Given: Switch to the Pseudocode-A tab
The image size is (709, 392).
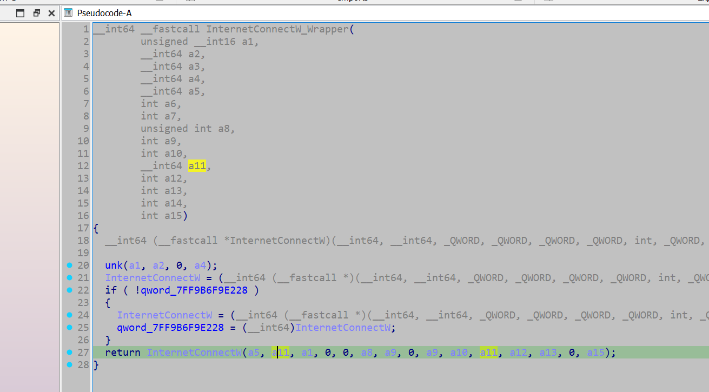Looking at the screenshot, I should 104,13.
